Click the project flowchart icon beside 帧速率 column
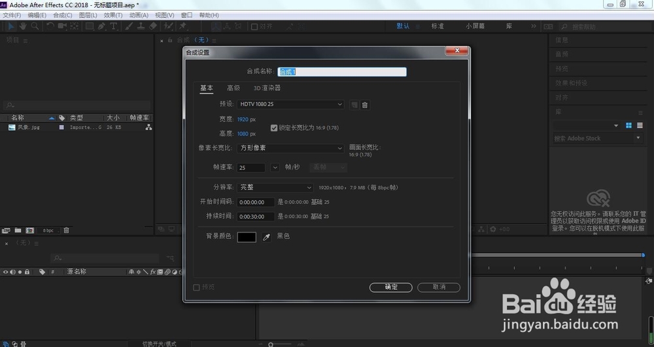Image resolution: width=654 pixels, height=347 pixels. (x=148, y=128)
